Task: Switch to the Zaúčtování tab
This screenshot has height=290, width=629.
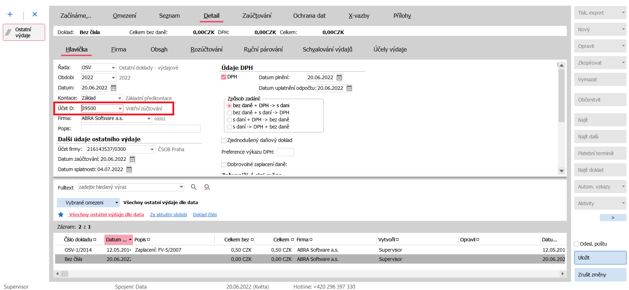Action: (257, 16)
